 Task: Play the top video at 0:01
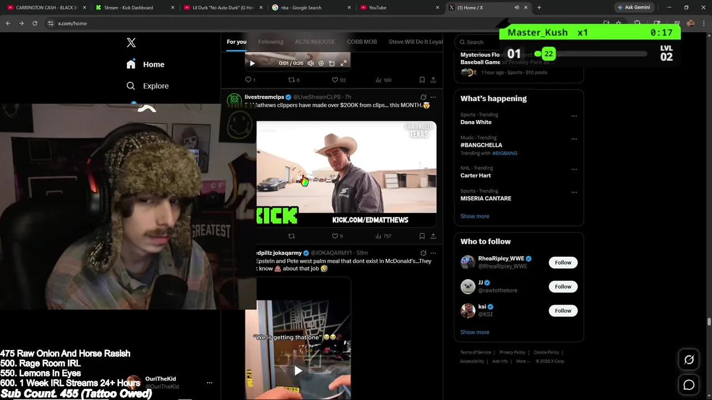pos(252,63)
